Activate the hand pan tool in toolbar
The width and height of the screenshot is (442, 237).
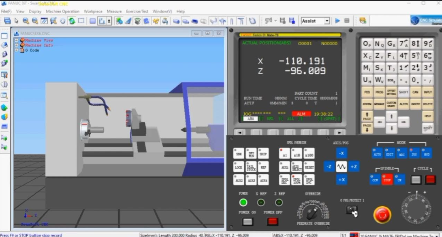(x=62, y=21)
